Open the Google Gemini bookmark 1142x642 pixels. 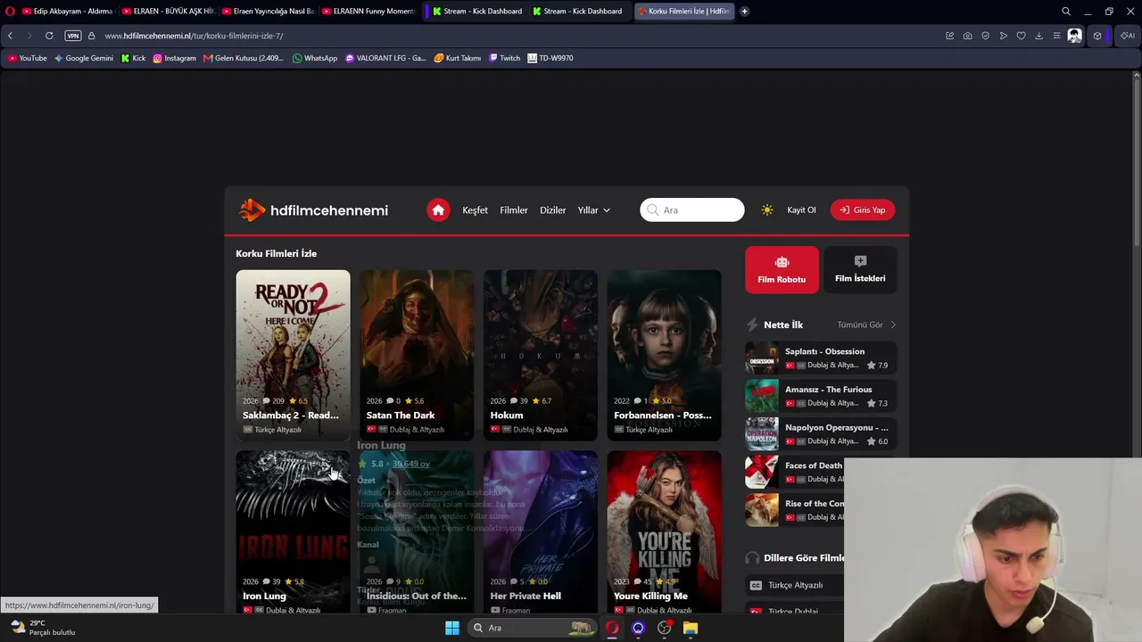[84, 58]
